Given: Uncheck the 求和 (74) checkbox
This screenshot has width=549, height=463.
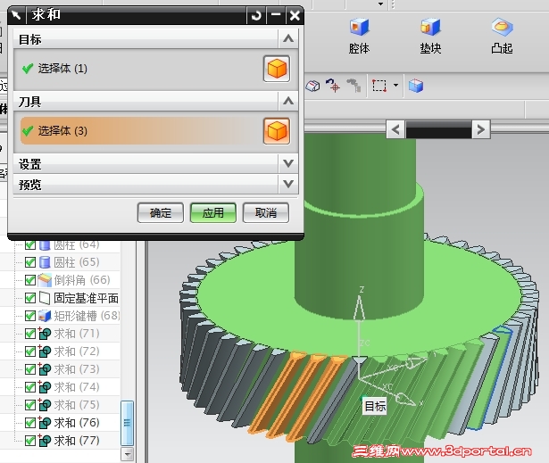Looking at the screenshot, I should (30, 387).
